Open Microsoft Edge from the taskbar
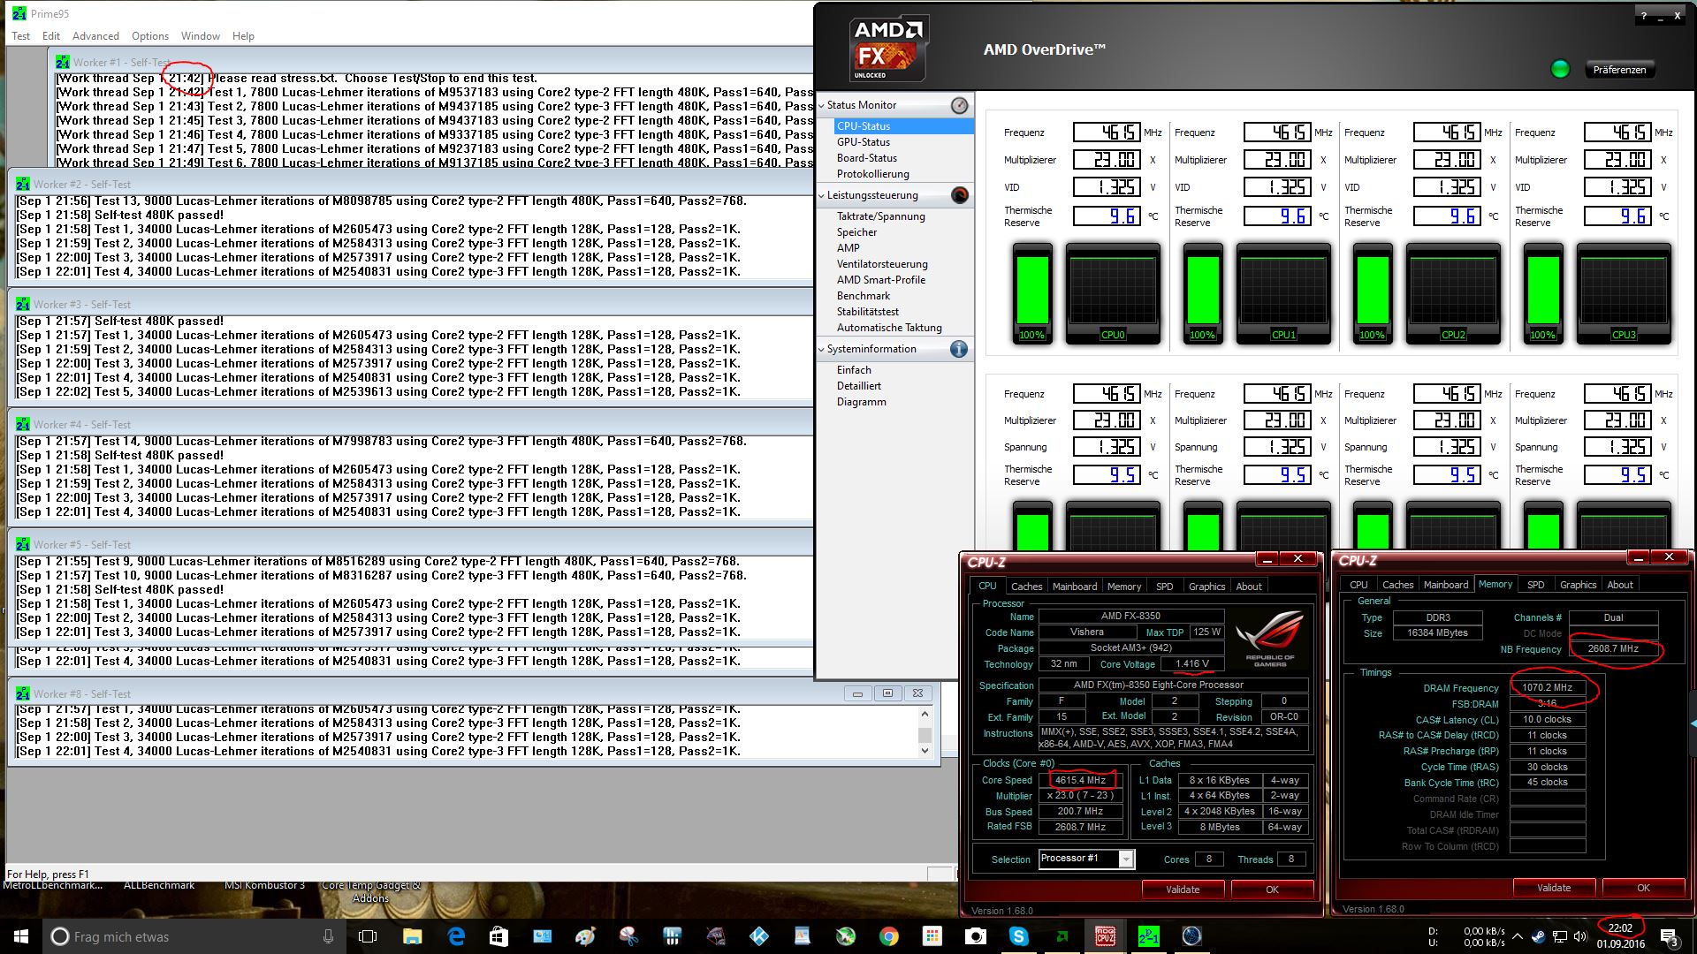 click(456, 936)
